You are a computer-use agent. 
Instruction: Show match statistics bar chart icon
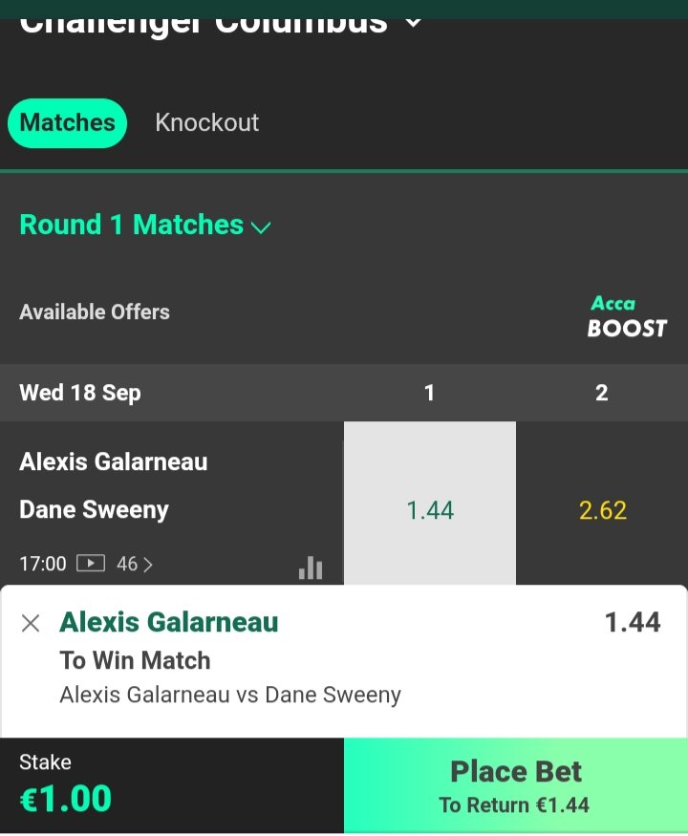pos(311,568)
